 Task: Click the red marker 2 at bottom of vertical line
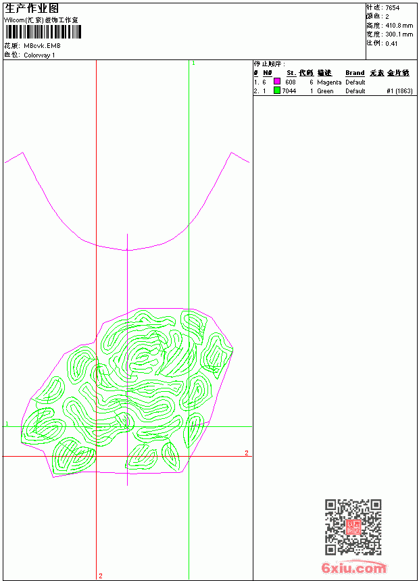tap(101, 576)
